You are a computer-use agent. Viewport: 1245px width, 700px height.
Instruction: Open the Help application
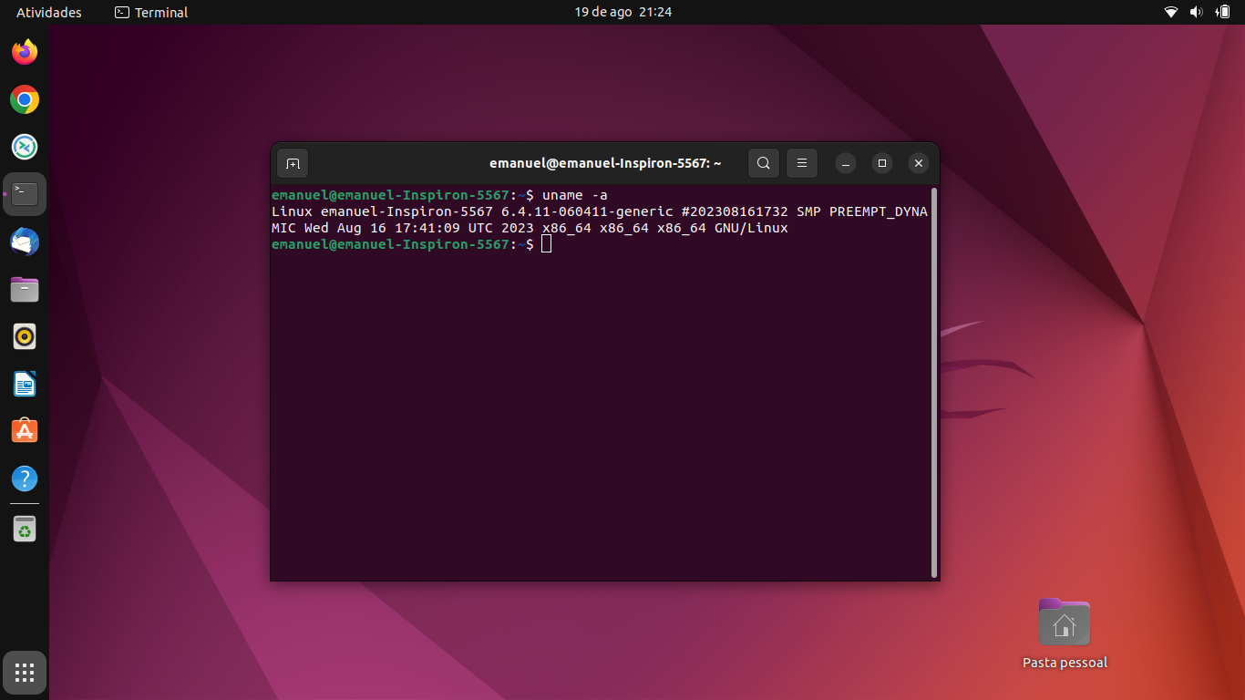[x=25, y=479]
